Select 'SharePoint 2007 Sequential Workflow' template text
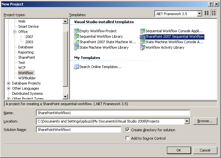The image size is (221, 158). coord(175,36)
